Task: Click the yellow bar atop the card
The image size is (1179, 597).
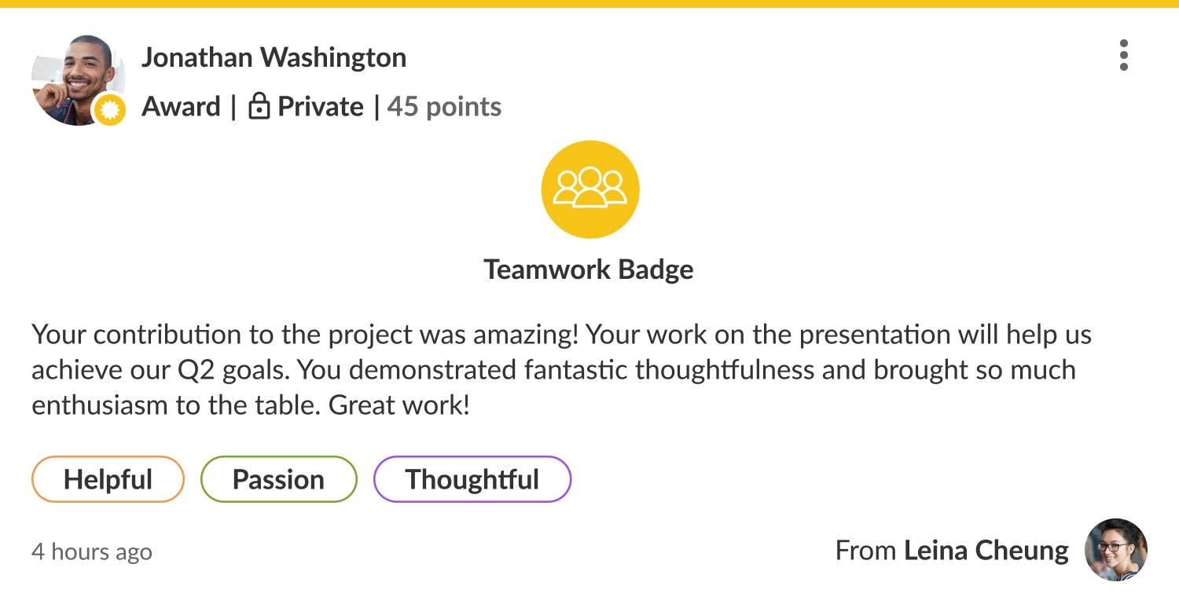Action: click(x=589, y=4)
